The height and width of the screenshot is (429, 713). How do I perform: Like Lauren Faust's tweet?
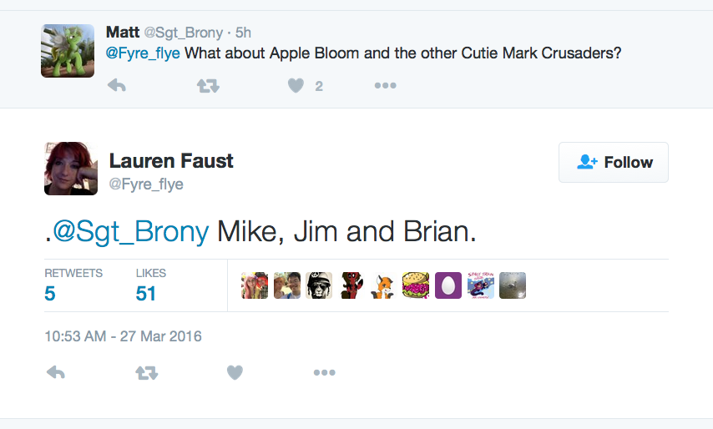click(x=235, y=372)
